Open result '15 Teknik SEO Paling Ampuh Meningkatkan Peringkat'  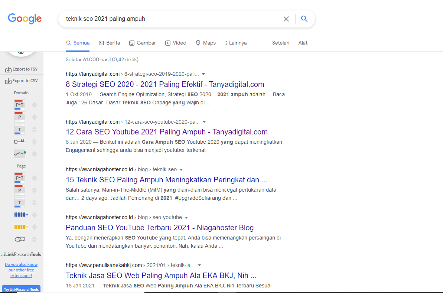pyautogui.click(x=166, y=180)
